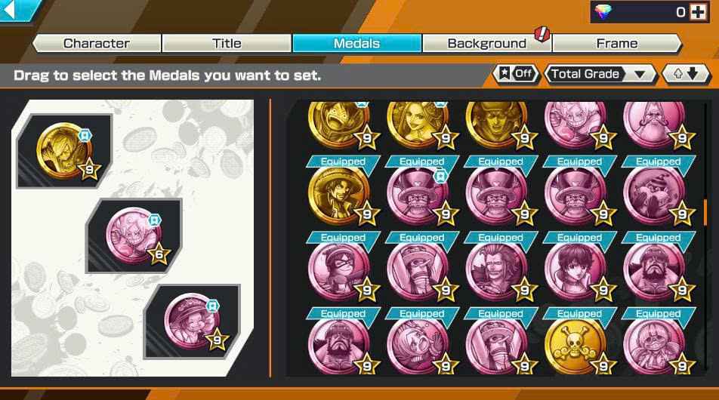Select the grade 6 pink medal slot
Image resolution: width=719 pixels, height=400 pixels.
[134, 236]
